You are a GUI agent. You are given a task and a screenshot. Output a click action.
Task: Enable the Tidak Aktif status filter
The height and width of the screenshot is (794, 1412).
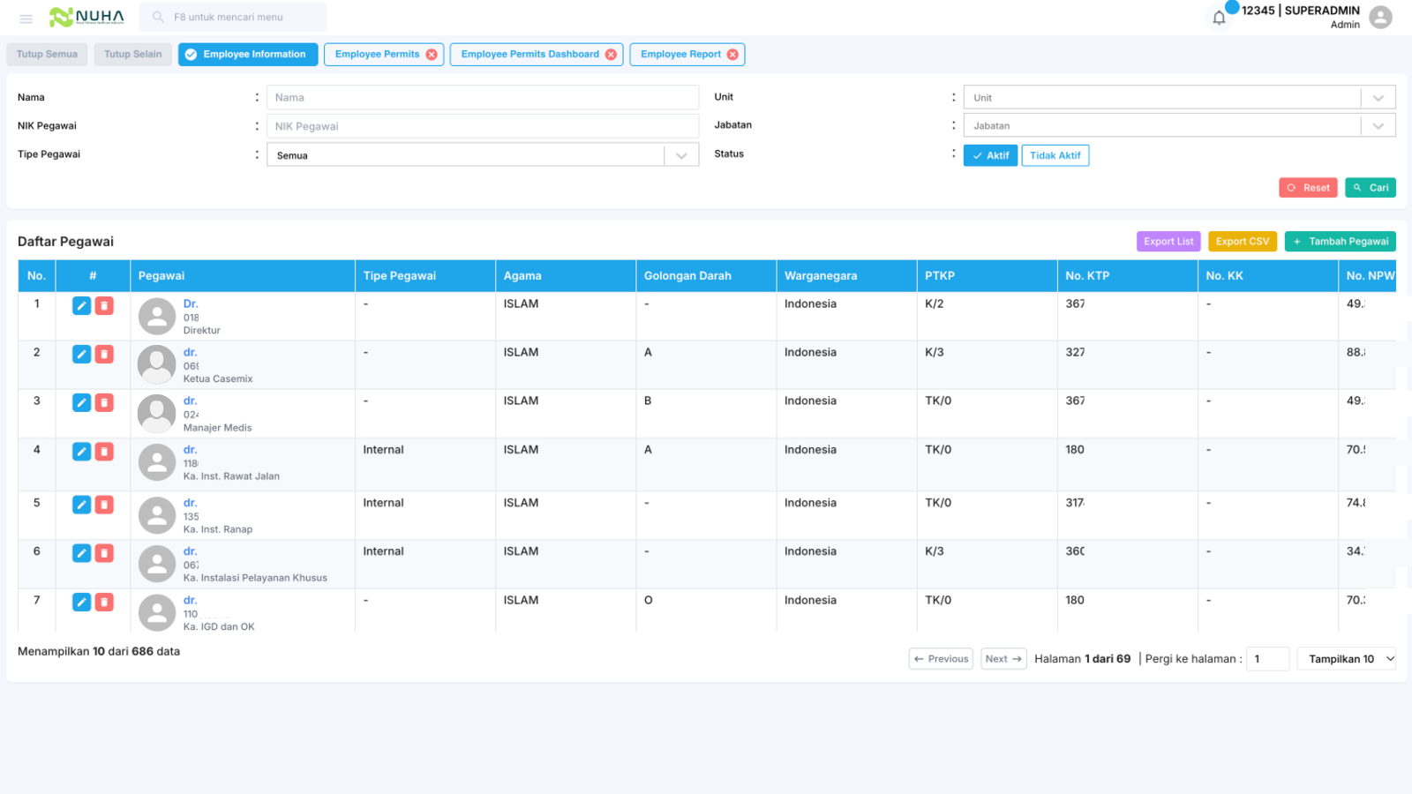coord(1055,155)
